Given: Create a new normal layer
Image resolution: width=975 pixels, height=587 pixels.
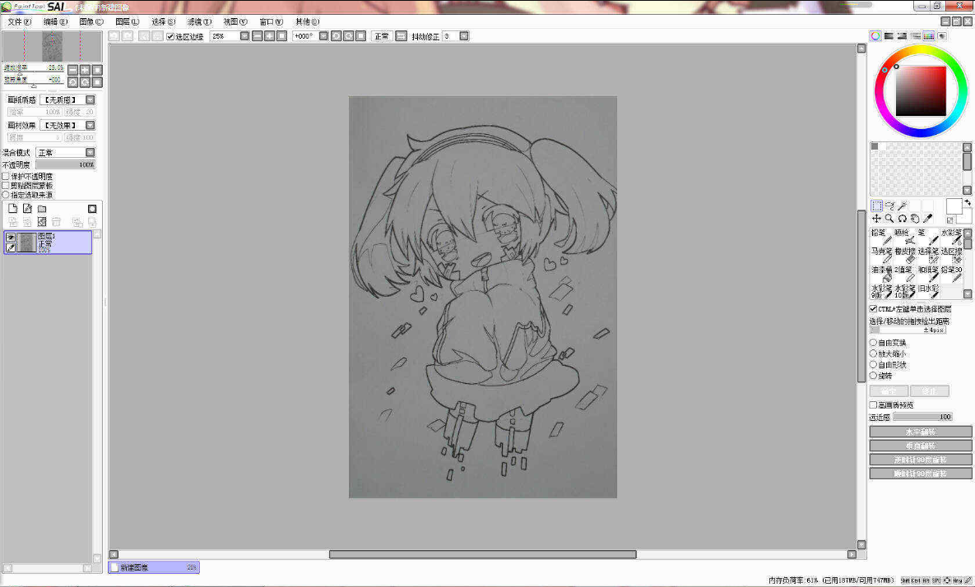Looking at the screenshot, I should [x=12, y=209].
